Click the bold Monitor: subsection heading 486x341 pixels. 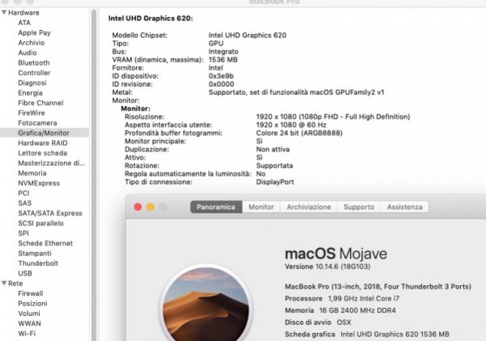point(135,109)
